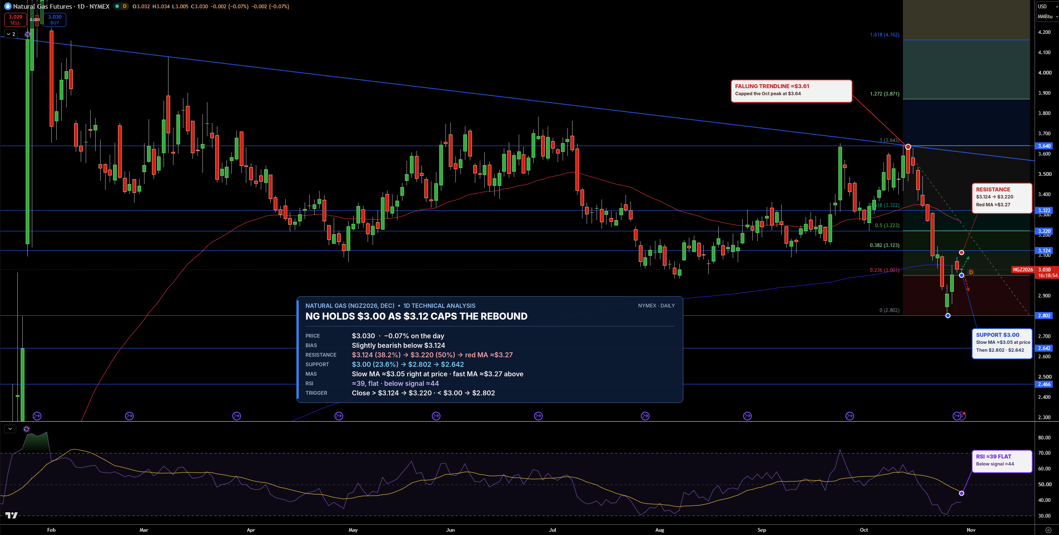Collapse the indicator legend showing 2
The width and height of the screenshot is (1059, 535).
tap(11, 34)
